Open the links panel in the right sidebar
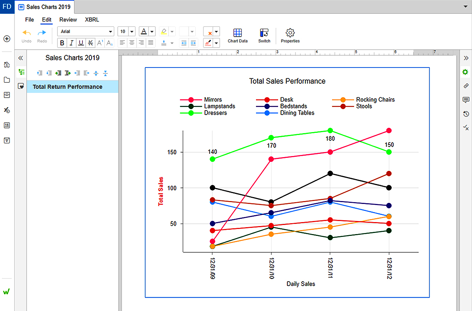472x311 pixels. point(466,86)
